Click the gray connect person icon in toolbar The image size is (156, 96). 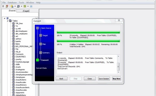(3, 6)
